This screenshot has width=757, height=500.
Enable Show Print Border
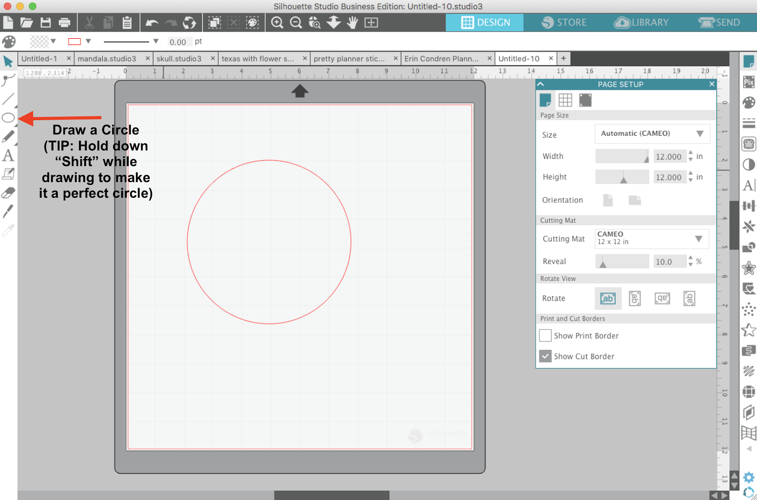[545, 335]
